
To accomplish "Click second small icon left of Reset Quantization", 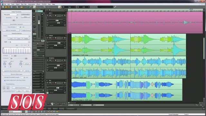I will (8, 88).
